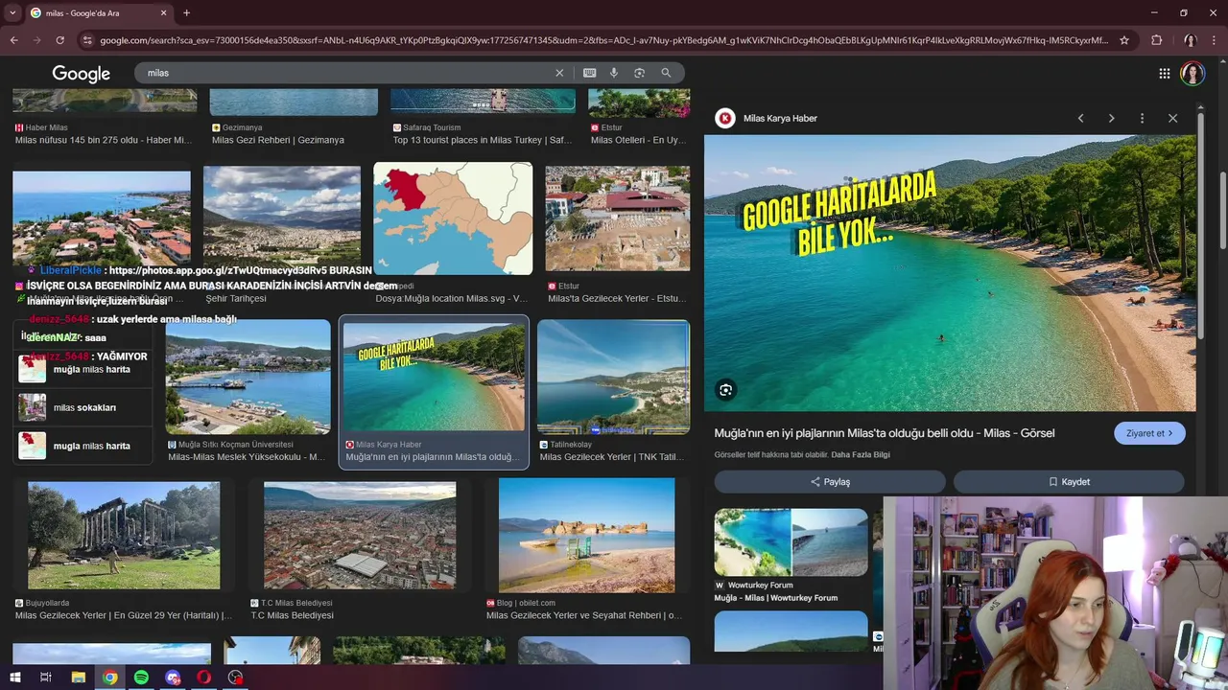The image size is (1228, 690).
Task: Open the image title 'Muğla'nın en iyi plajlarının' link
Action: point(884,433)
